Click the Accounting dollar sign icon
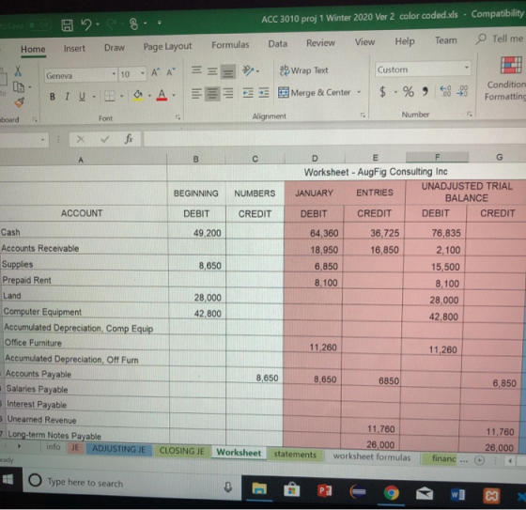526x510 pixels. click(x=382, y=91)
